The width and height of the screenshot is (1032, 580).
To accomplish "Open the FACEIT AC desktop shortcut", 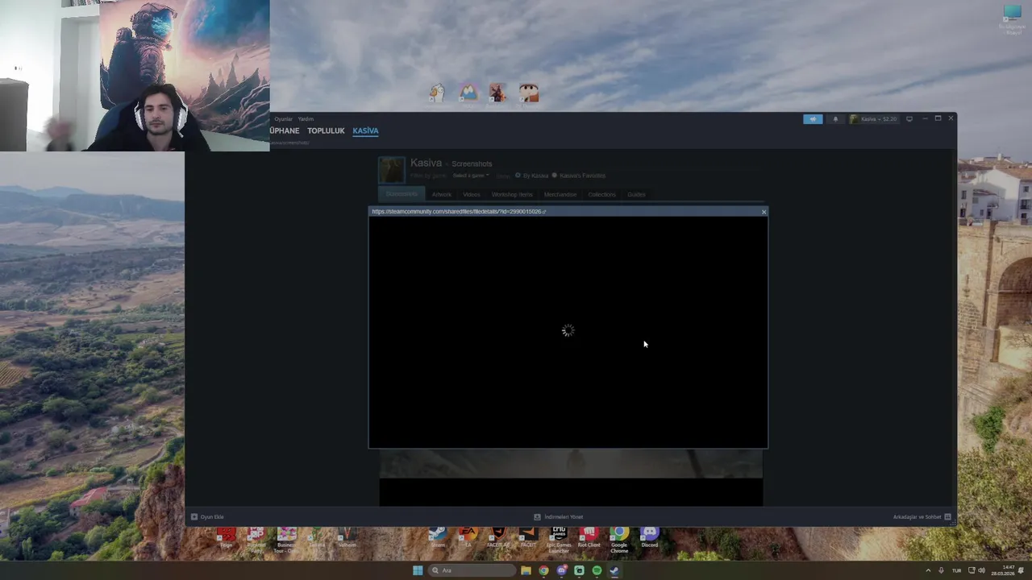I will point(498,536).
